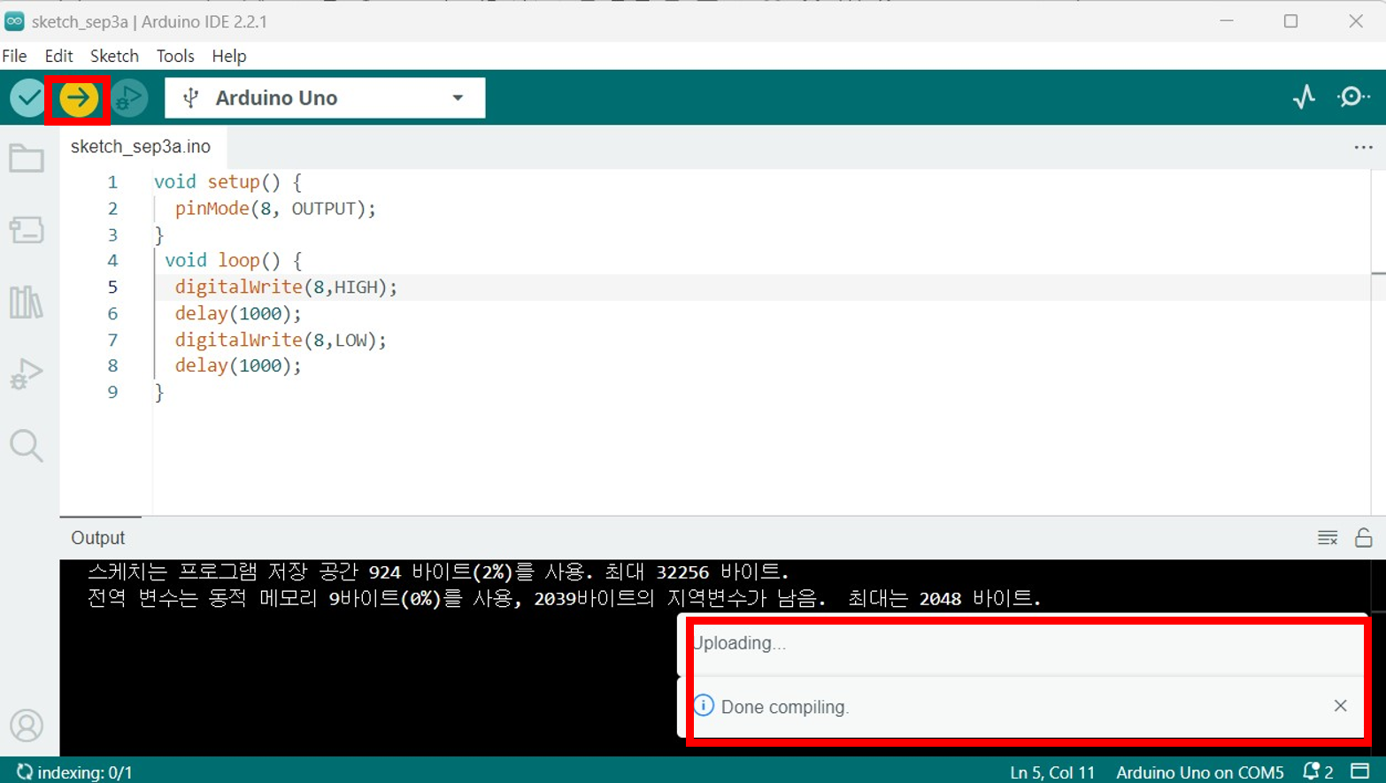The width and height of the screenshot is (1386, 783).
Task: Click the void loop() { line
Action: (x=234, y=260)
